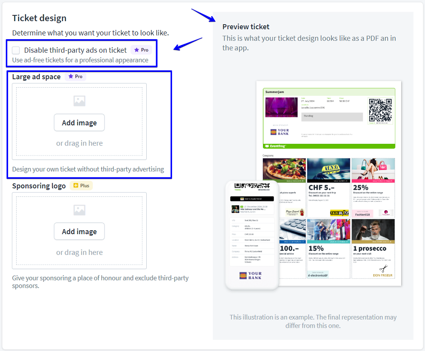Click Add image button under Sponsoring logo
The image size is (425, 351).
pos(79,231)
